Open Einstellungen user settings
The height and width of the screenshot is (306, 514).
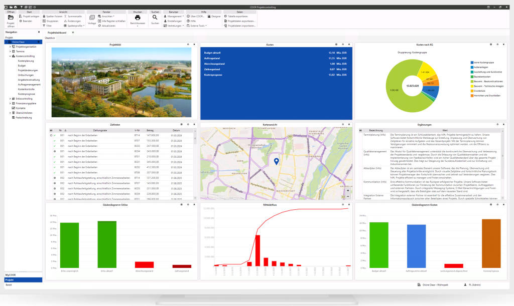173,21
